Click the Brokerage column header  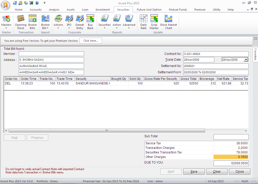click(208, 79)
